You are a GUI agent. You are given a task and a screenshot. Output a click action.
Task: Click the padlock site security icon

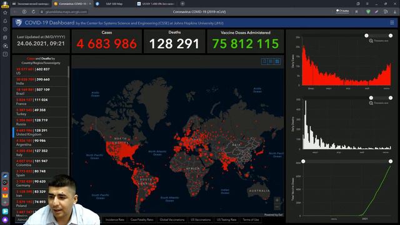(42, 12)
